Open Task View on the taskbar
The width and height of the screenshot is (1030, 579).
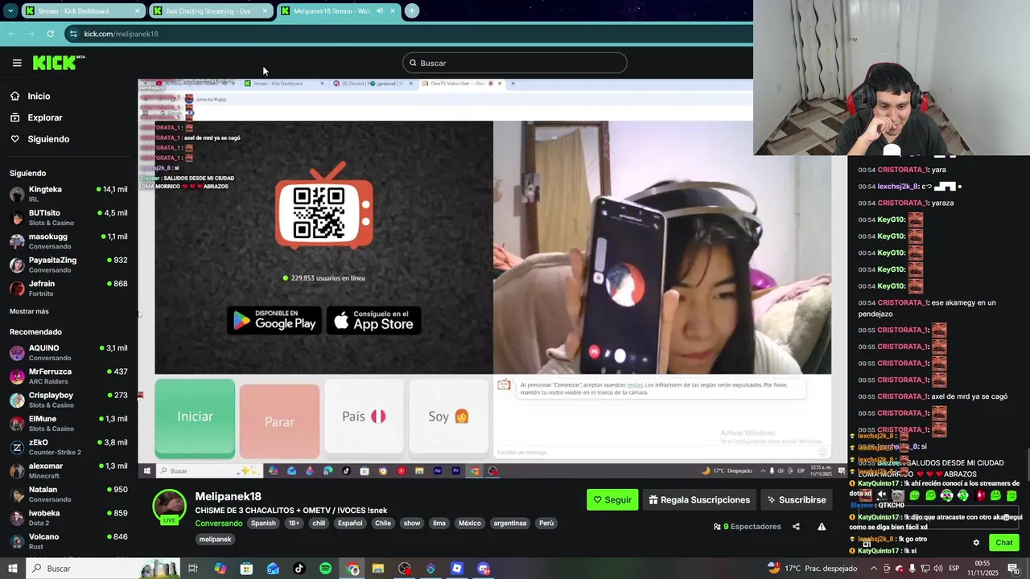pos(193,569)
